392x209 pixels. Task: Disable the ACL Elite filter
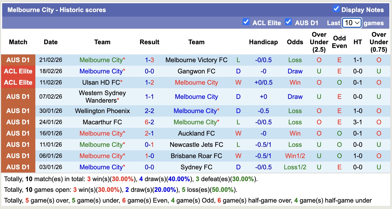click(246, 22)
